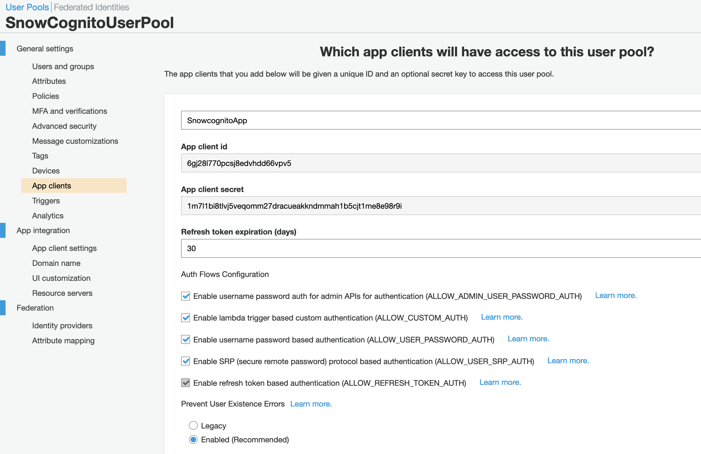Open the Users and groups section
Viewport: 701px width, 454px height.
(63, 67)
